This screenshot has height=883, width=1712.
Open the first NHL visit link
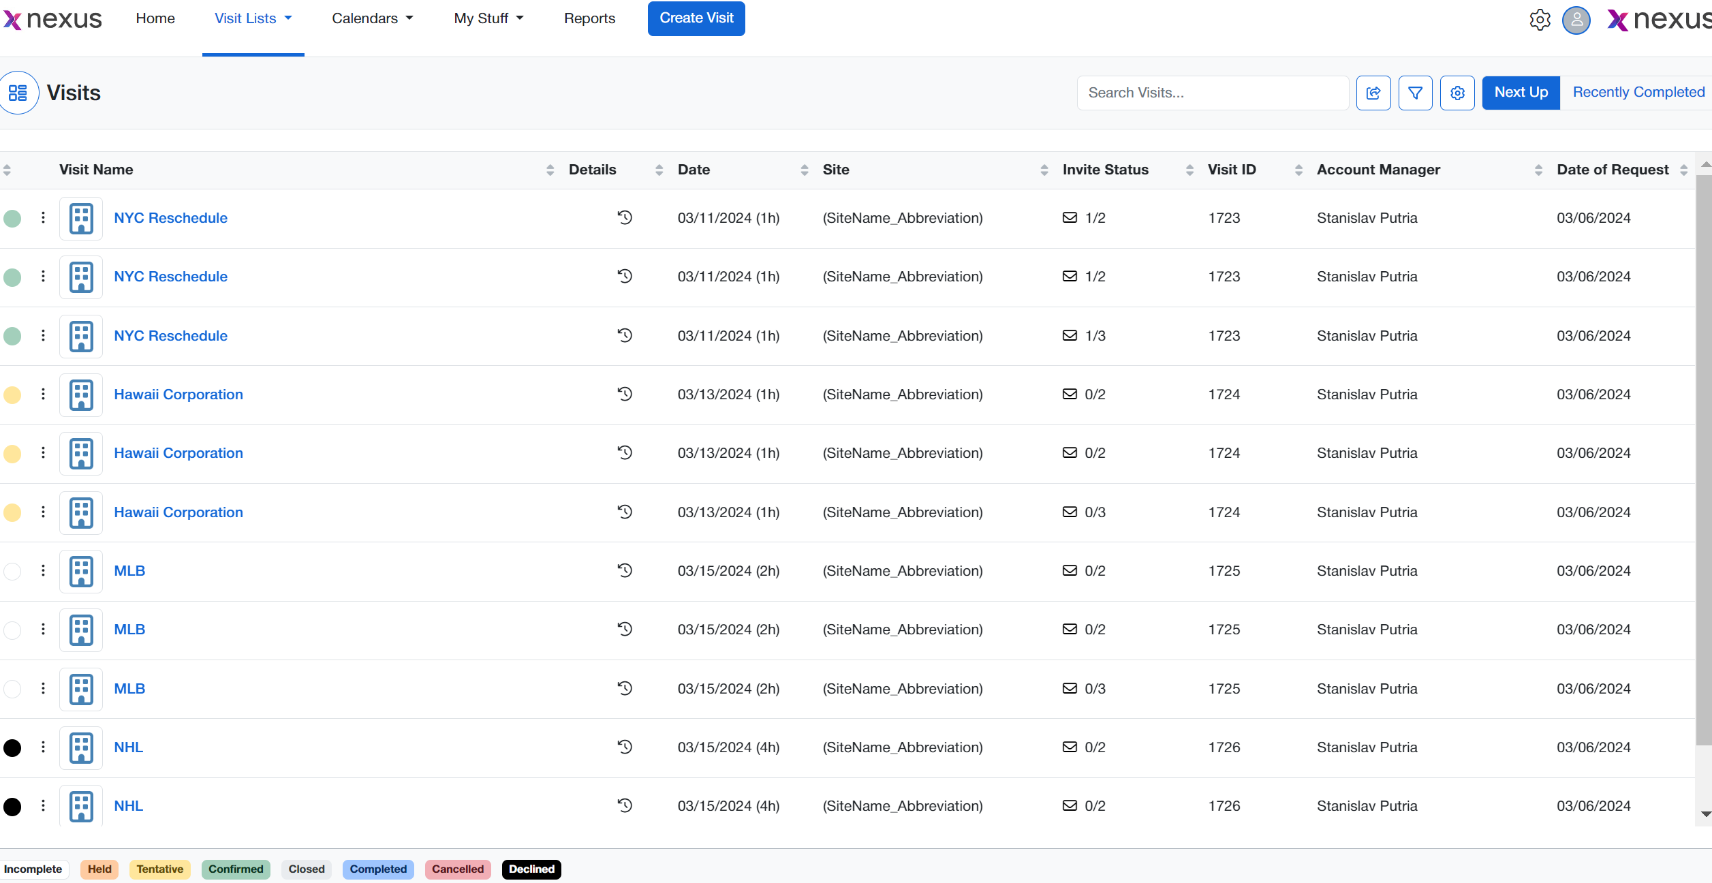tap(128, 747)
